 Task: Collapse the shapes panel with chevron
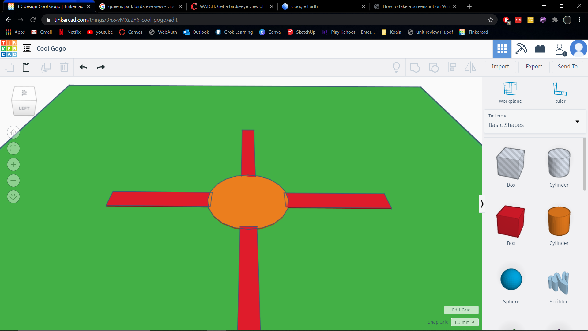pos(482,204)
